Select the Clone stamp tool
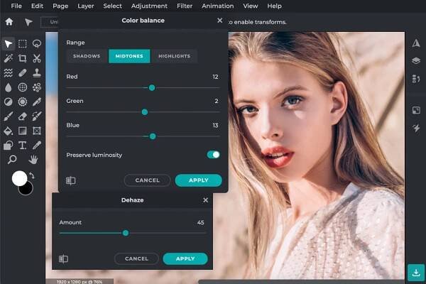The image size is (426, 284). (x=37, y=73)
